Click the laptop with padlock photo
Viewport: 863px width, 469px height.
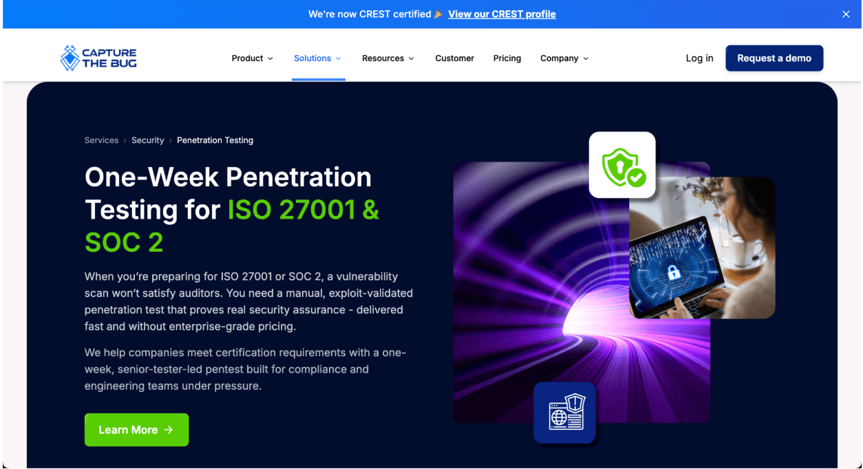[702, 248]
